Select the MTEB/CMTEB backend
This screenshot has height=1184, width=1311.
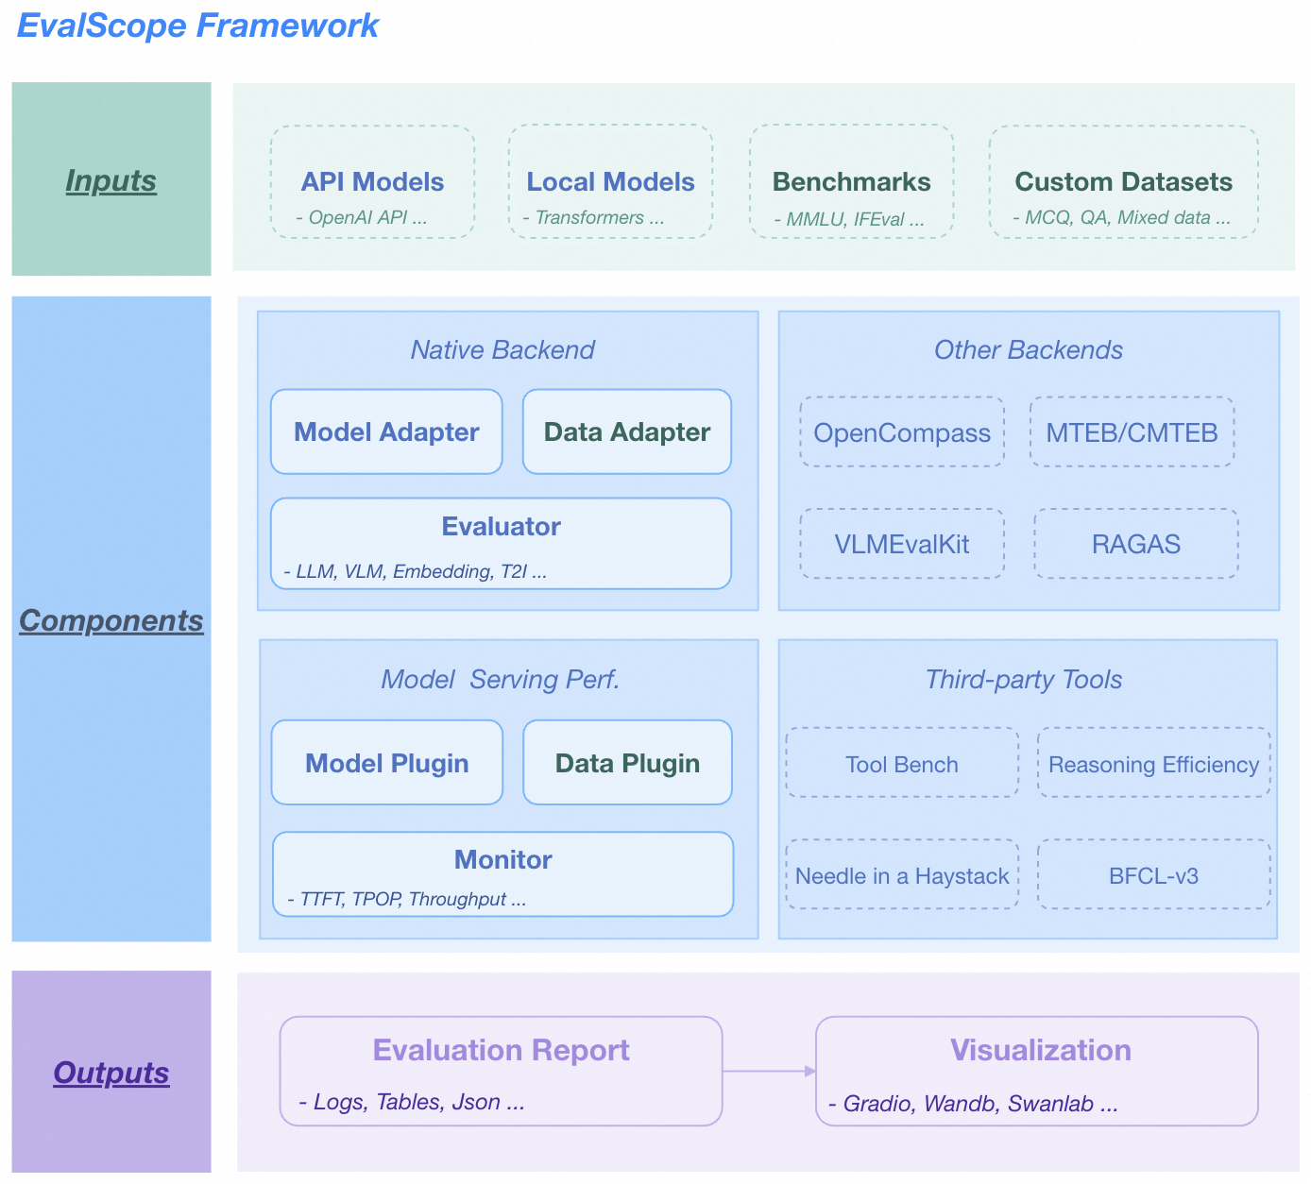(x=1132, y=432)
